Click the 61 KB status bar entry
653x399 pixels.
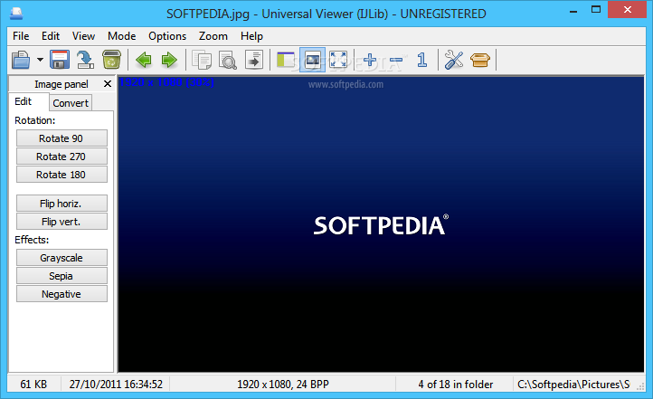(x=33, y=384)
